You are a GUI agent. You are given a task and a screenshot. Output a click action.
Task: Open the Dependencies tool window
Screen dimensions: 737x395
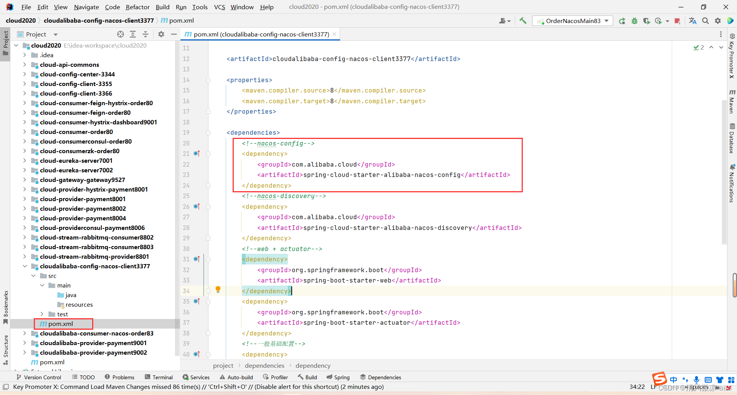pyautogui.click(x=380, y=377)
